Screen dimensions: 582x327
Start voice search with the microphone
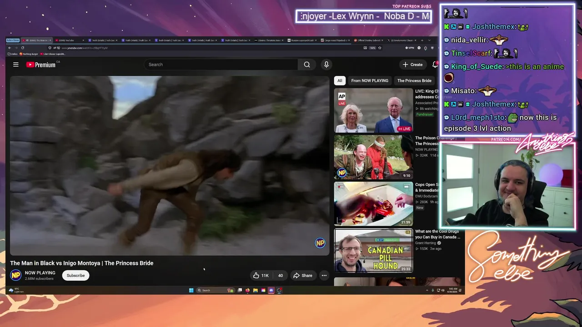[326, 64]
